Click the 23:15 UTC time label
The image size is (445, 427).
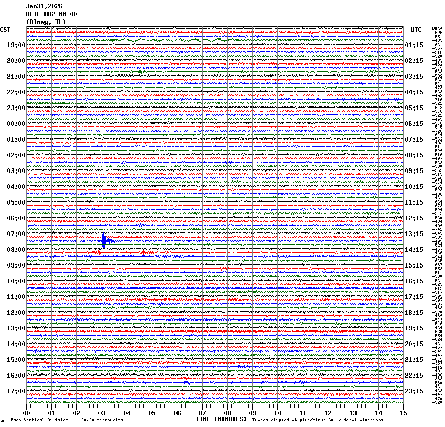[414, 391]
